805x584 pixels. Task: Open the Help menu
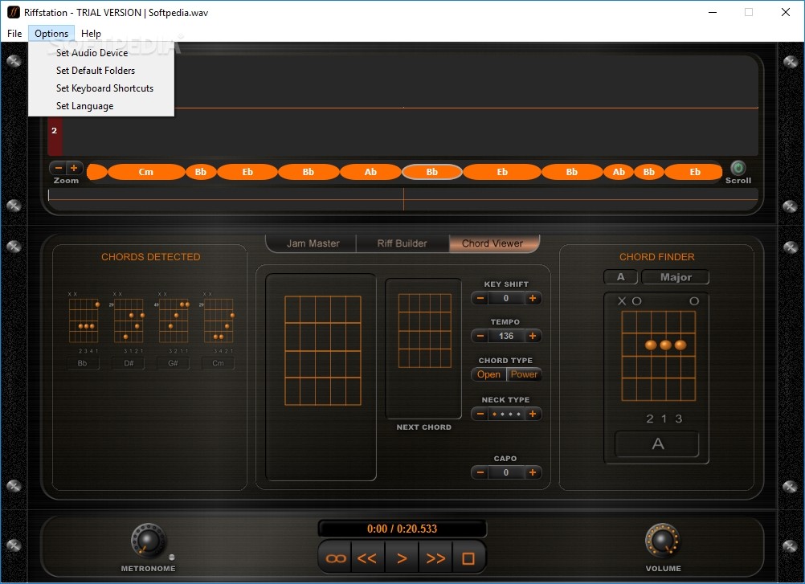pos(91,34)
